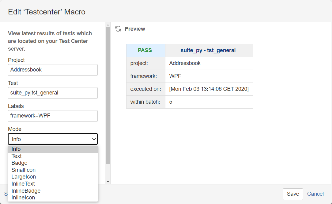
Task: Click the PASS status cell in preview
Action: pos(145,50)
